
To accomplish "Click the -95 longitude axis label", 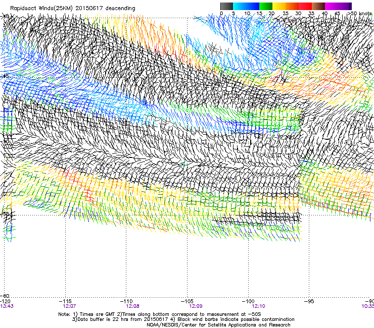I will [309, 301].
